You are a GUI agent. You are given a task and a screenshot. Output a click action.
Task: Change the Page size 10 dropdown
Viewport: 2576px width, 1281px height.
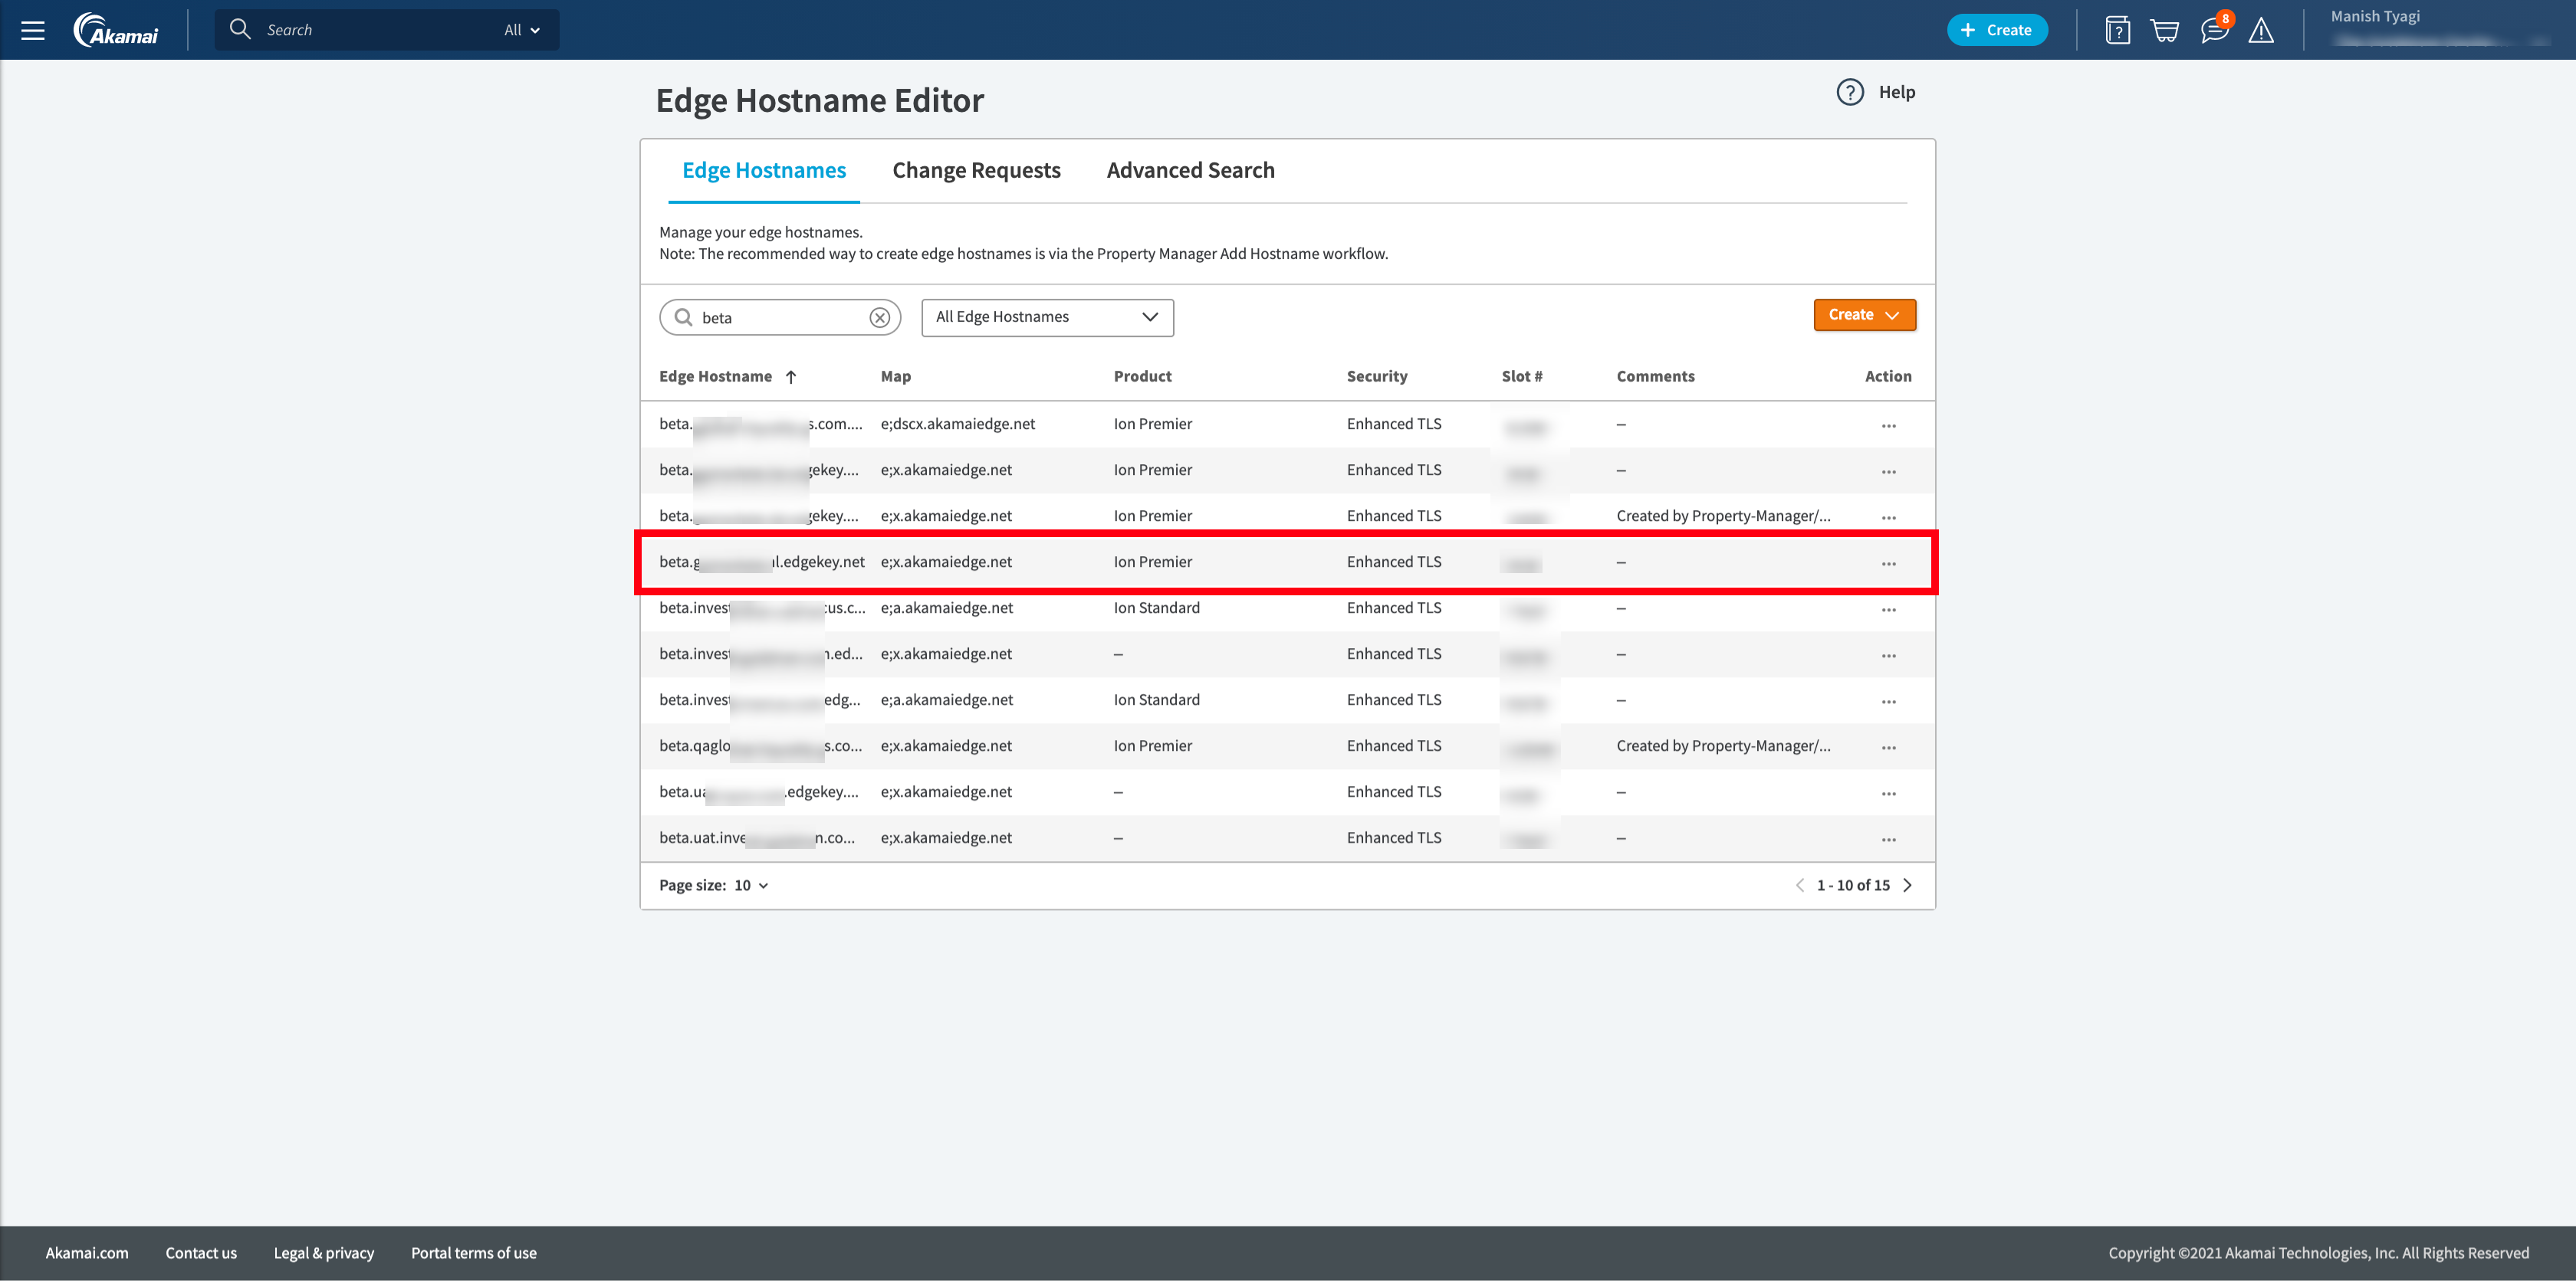(x=751, y=886)
